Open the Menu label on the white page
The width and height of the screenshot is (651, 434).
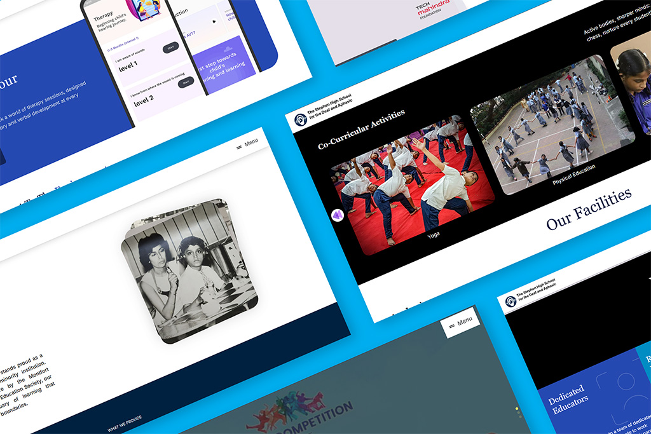tap(251, 144)
